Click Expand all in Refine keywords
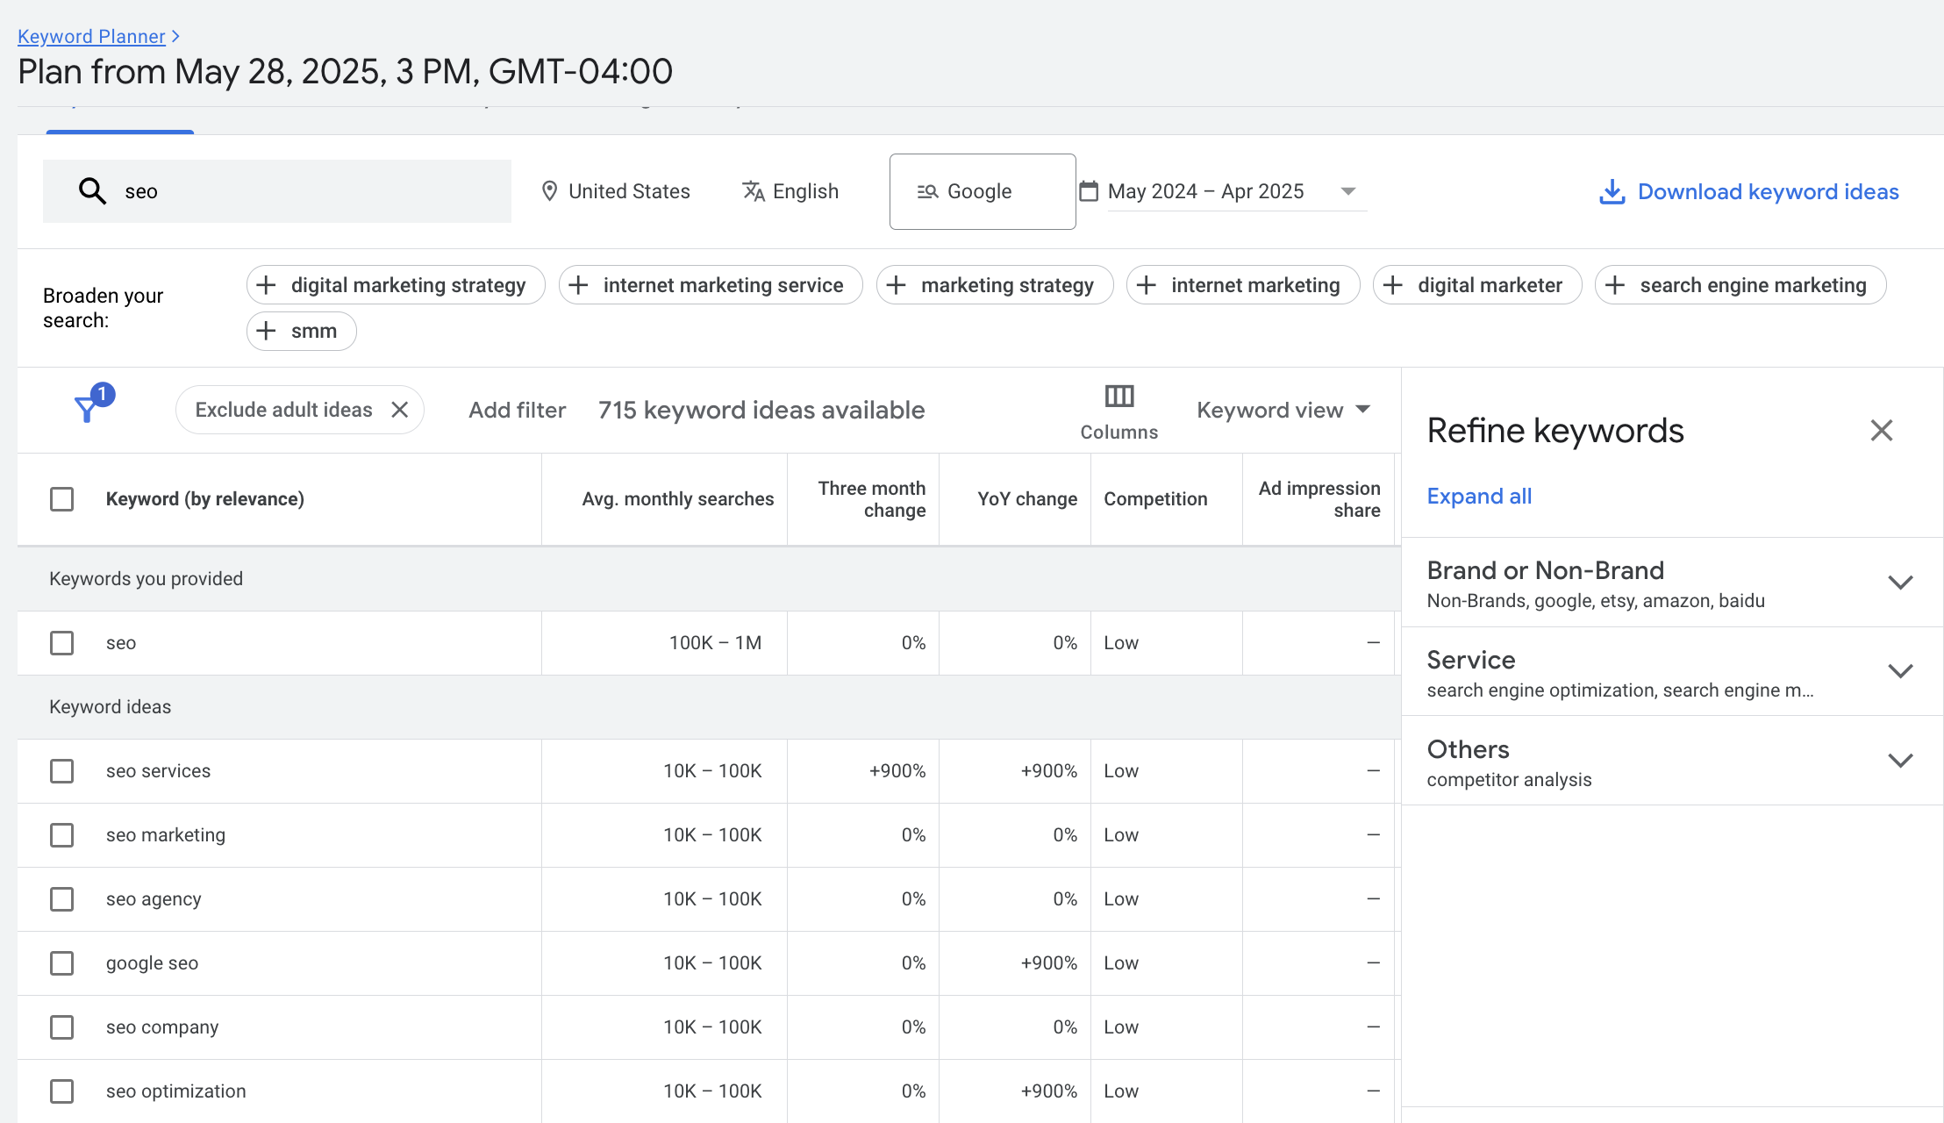This screenshot has height=1123, width=1944. tap(1479, 496)
